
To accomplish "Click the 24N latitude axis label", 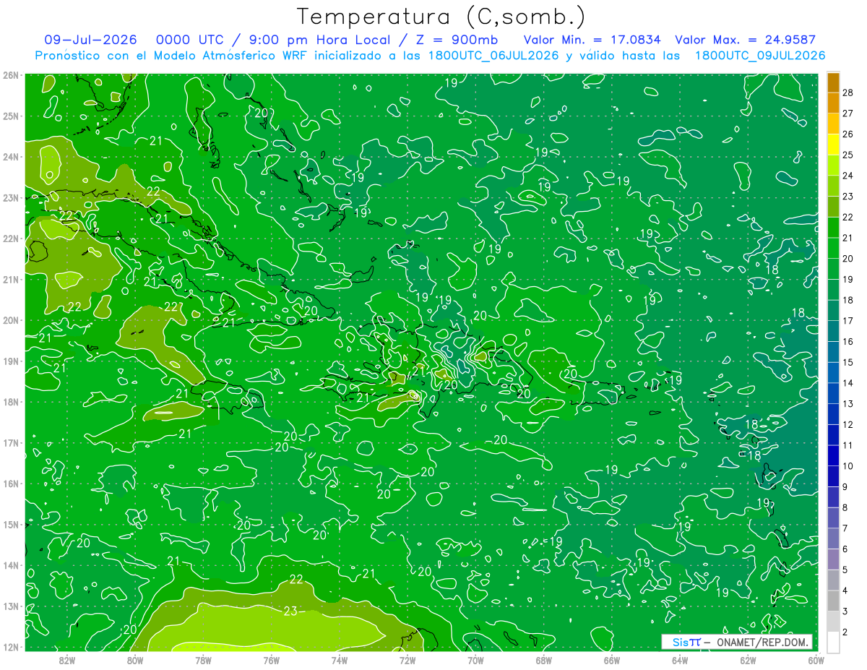I will click(x=11, y=157).
